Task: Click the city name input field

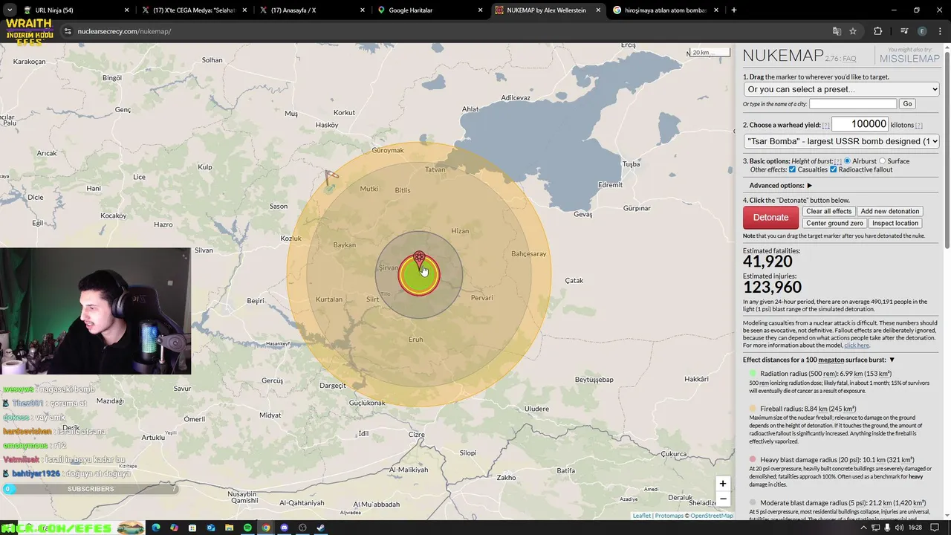Action: click(x=853, y=104)
